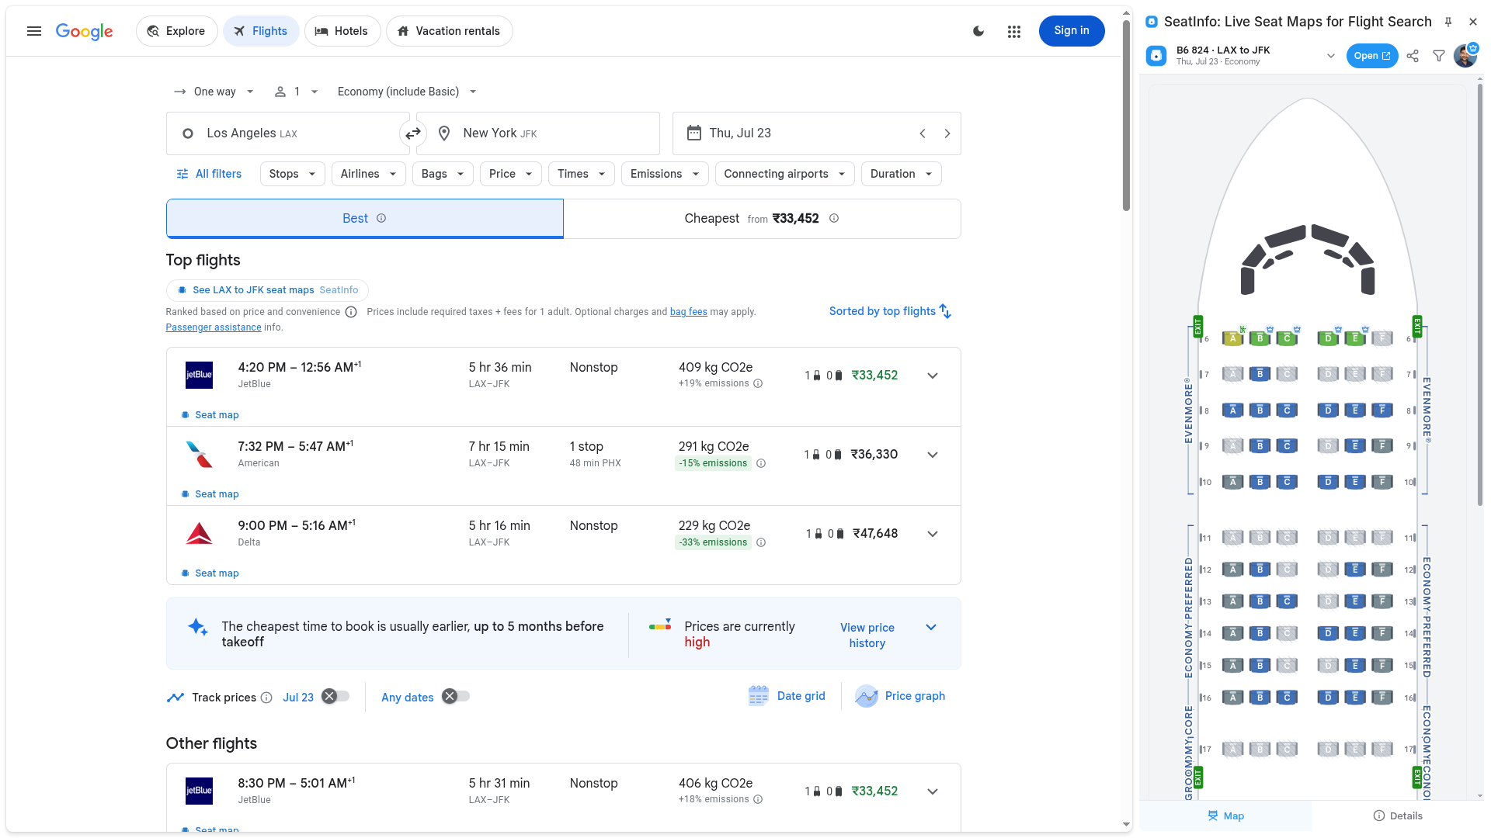Open the Airlines filter dropdown

(368, 174)
